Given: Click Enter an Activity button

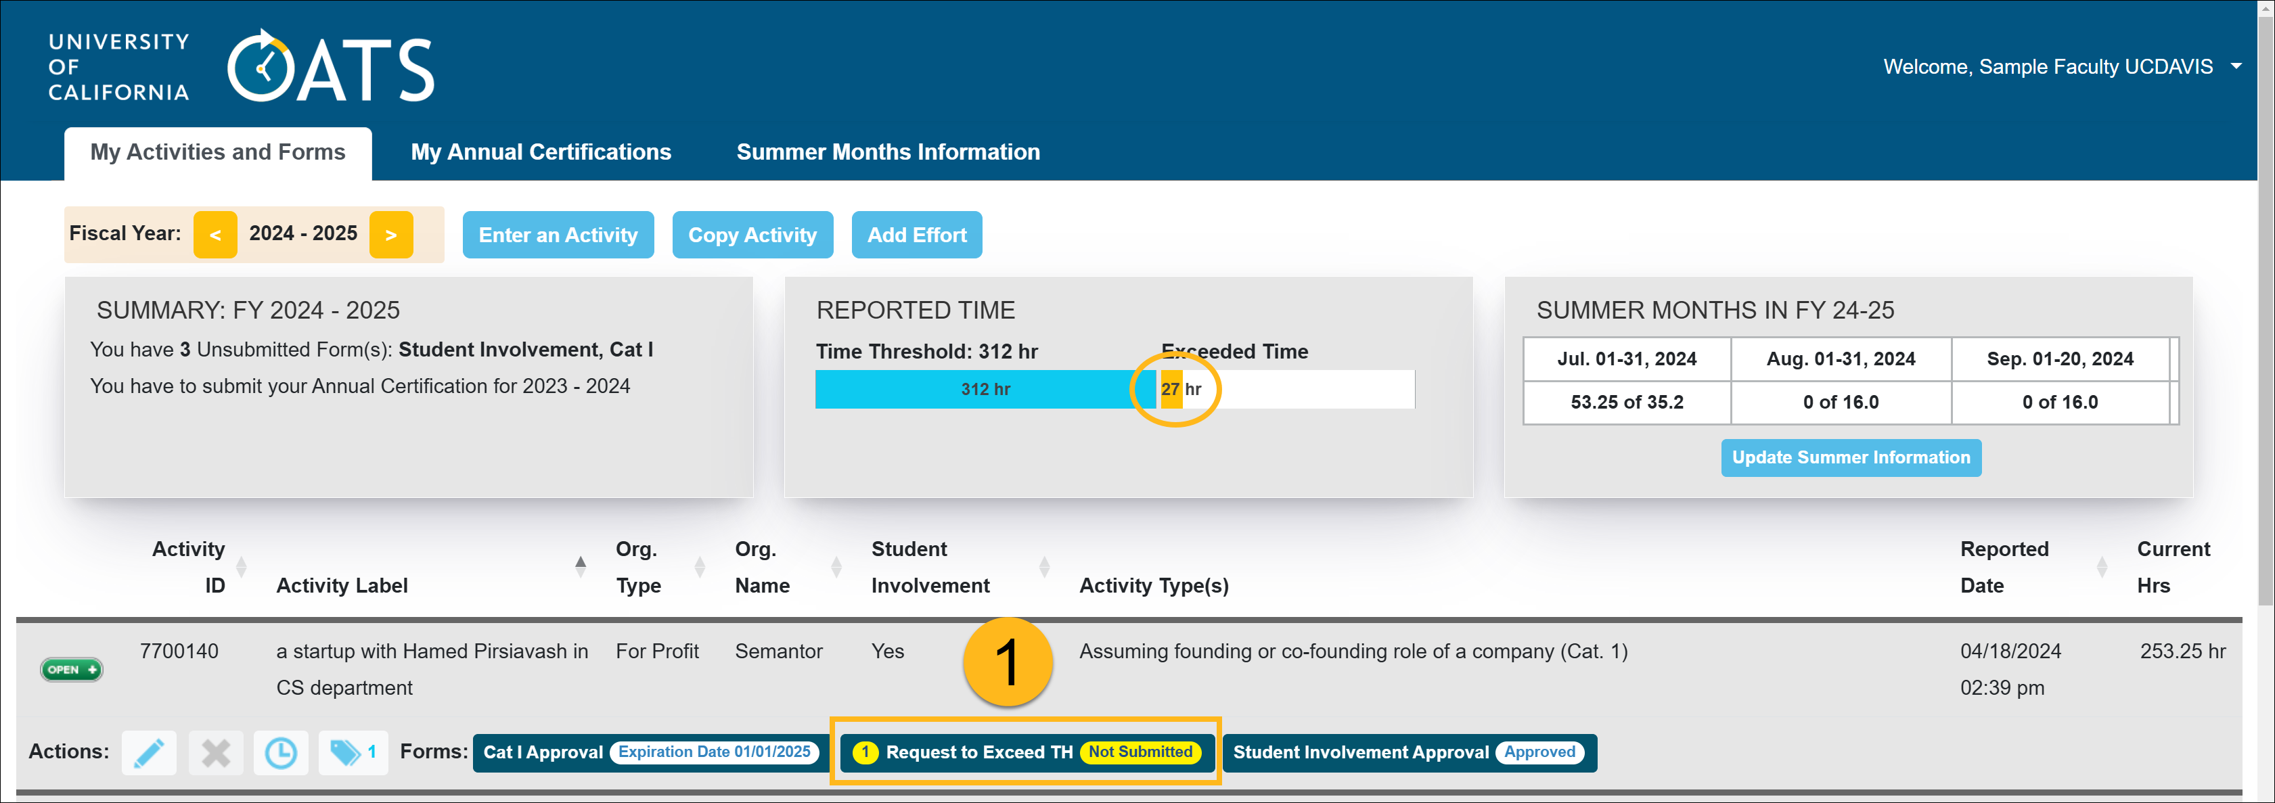Looking at the screenshot, I should coord(558,235).
